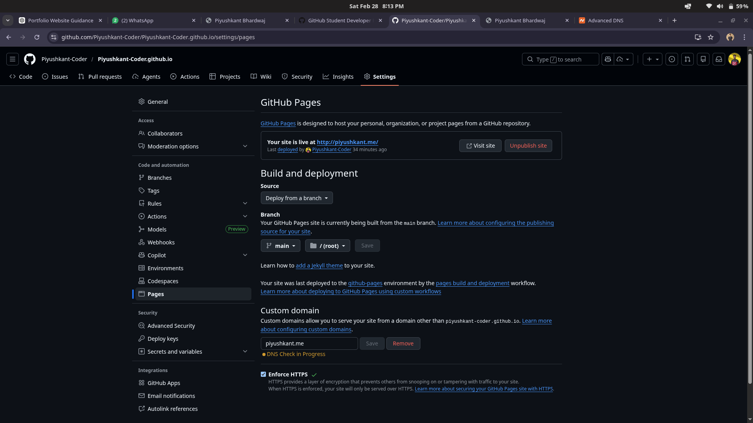Open the GitHub global navigation hamburger menu
Screen dimensions: 753x423
tap(13, 59)
